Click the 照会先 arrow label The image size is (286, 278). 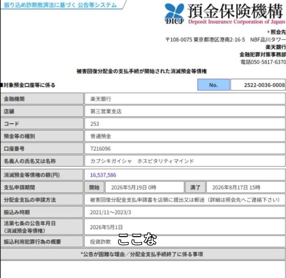(x=276, y=32)
